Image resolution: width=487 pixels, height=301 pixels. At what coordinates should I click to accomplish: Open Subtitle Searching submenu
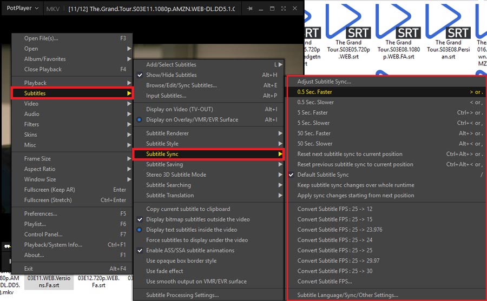209,185
